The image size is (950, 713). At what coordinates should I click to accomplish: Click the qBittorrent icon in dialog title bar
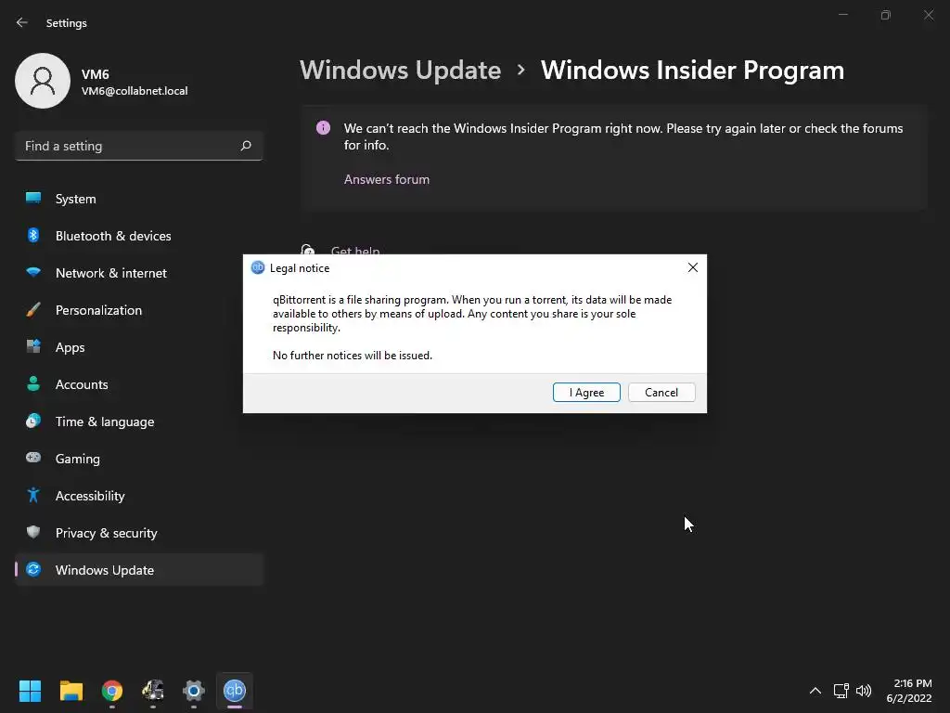258,267
